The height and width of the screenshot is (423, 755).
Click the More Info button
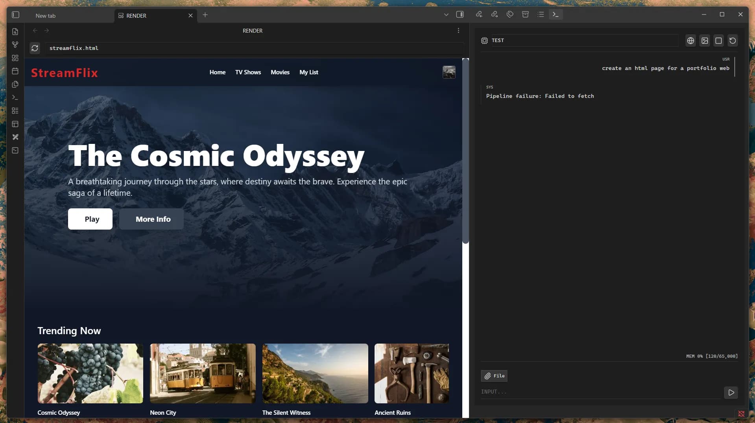[x=151, y=219]
